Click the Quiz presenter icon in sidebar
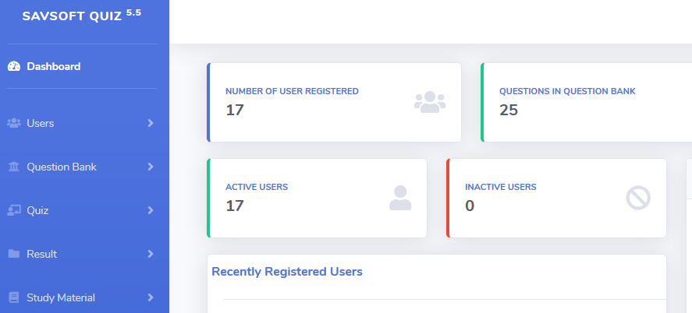692x313 pixels. 14,210
